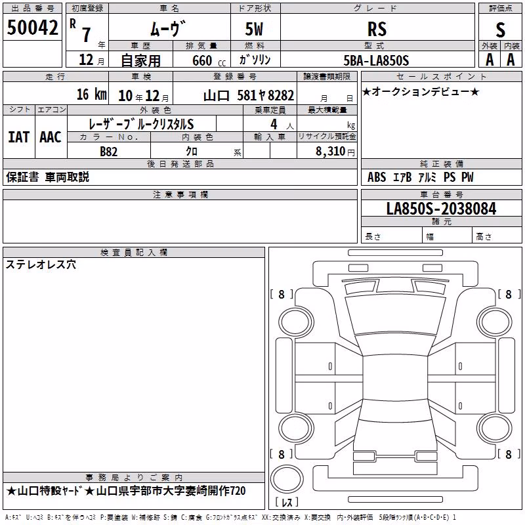Click color number B82
The width and height of the screenshot is (525, 525).
click(x=109, y=152)
